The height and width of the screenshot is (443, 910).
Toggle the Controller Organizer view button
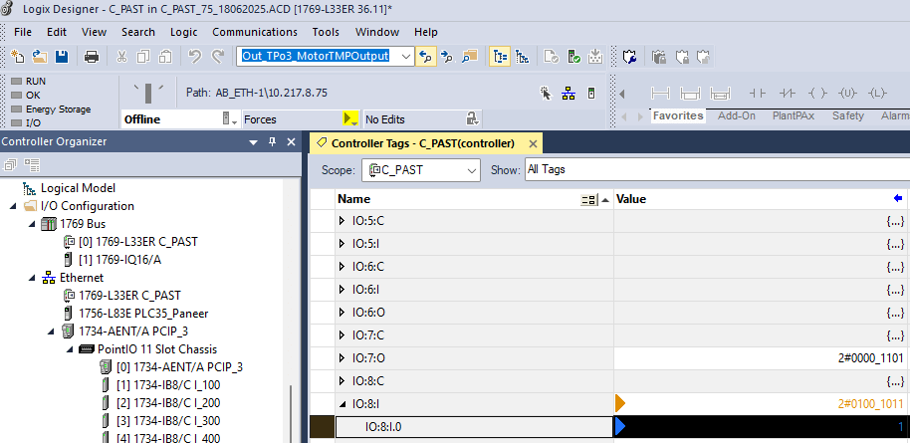499,57
